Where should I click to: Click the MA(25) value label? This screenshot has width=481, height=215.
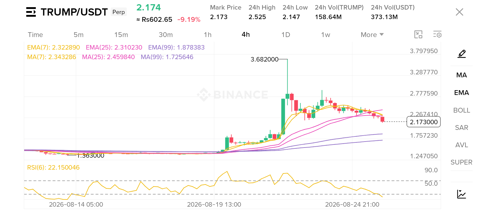[108, 57]
